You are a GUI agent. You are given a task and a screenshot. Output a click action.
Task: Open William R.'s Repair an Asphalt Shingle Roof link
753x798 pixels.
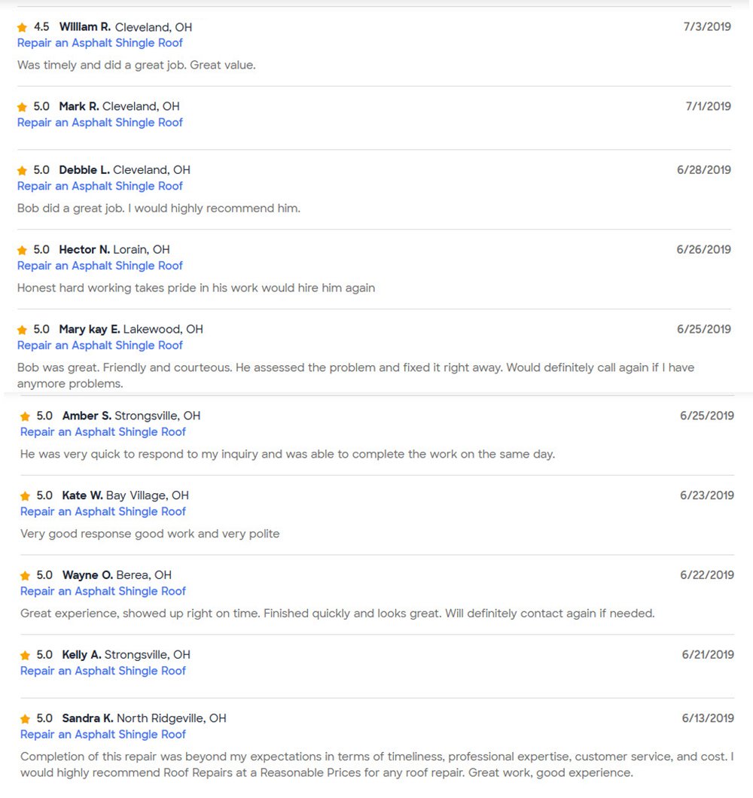(x=100, y=43)
